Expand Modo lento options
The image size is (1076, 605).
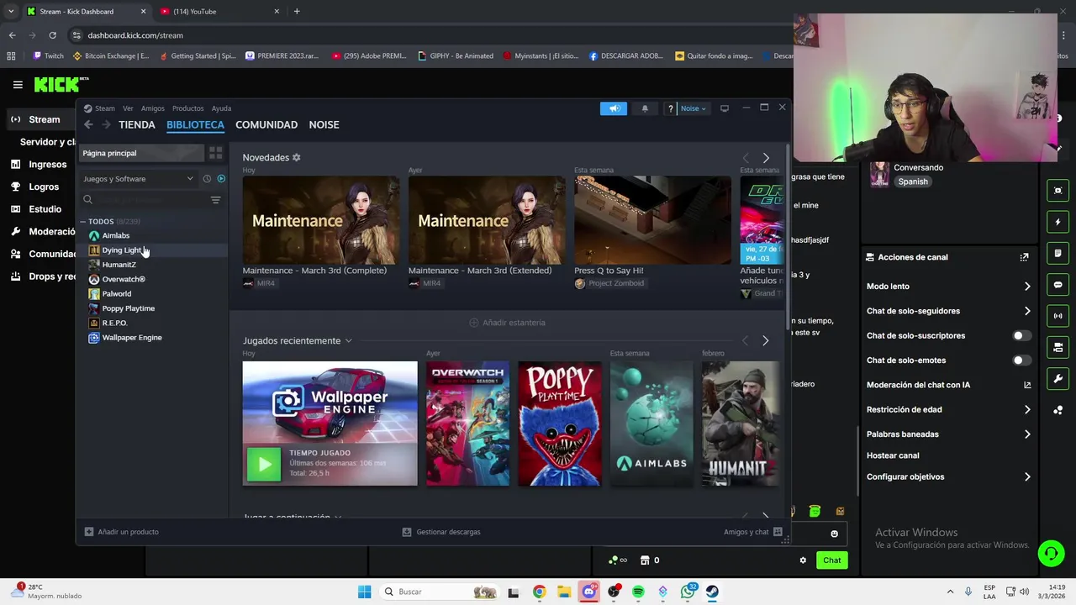coord(1026,287)
